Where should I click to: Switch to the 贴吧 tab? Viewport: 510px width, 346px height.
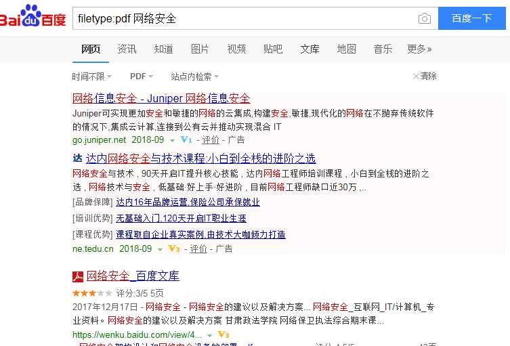(273, 49)
